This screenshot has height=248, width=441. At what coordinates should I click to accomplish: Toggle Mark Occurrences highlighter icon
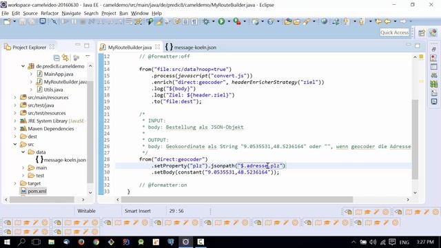coord(159,21)
